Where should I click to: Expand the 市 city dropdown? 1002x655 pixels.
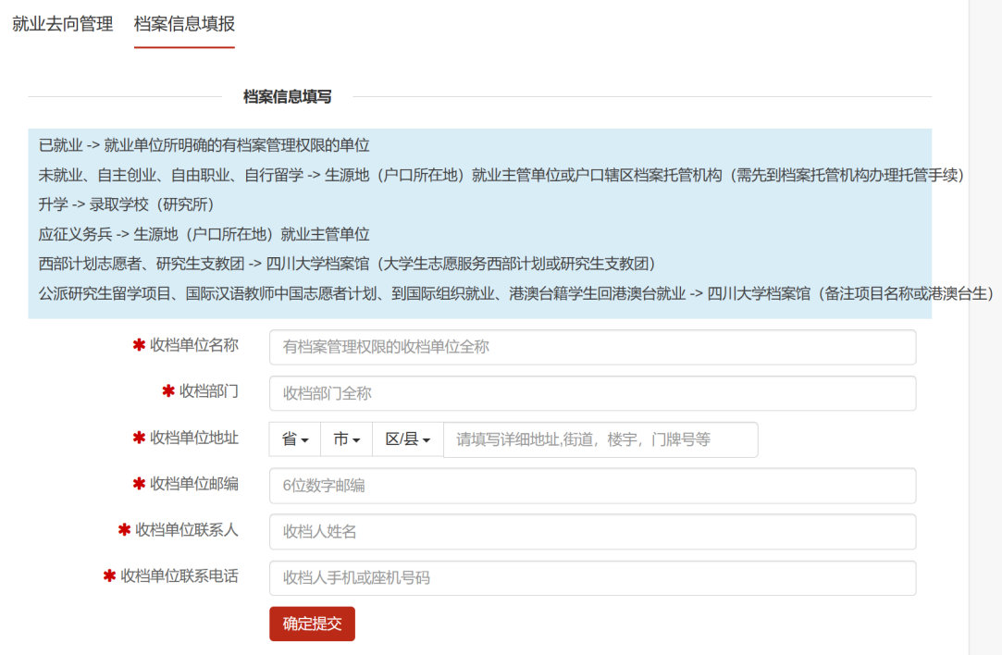346,439
